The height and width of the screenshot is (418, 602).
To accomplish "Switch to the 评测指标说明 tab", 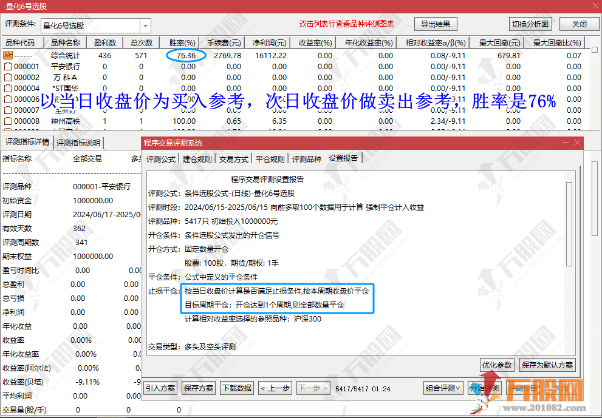I will (78, 143).
